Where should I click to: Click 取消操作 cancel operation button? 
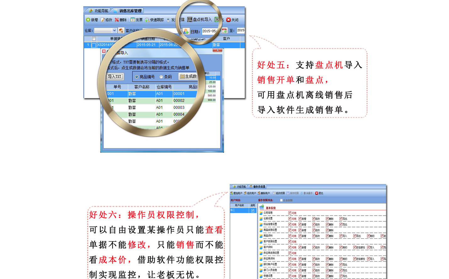pos(306,193)
